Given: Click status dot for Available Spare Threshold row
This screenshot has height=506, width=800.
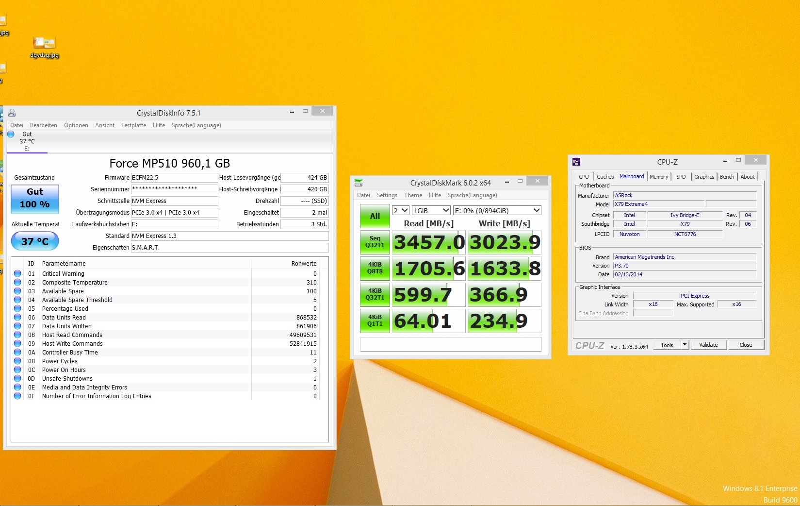Looking at the screenshot, I should [x=17, y=300].
